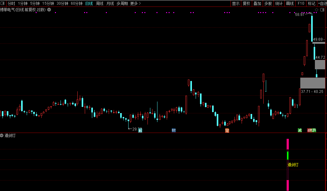Click the green 道剑灯 signal bar
The height and width of the screenshot is (191, 327).
pyautogui.click(x=288, y=156)
